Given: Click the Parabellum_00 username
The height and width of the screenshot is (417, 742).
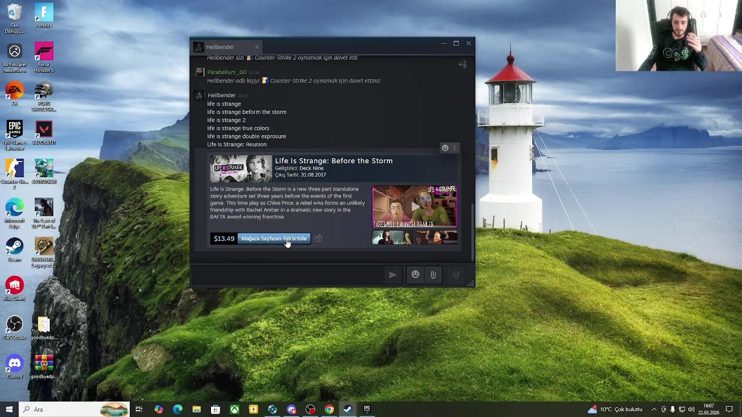Looking at the screenshot, I should pos(227,72).
